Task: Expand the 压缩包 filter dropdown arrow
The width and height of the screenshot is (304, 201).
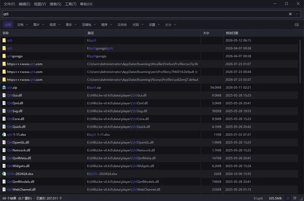Action: point(95,25)
